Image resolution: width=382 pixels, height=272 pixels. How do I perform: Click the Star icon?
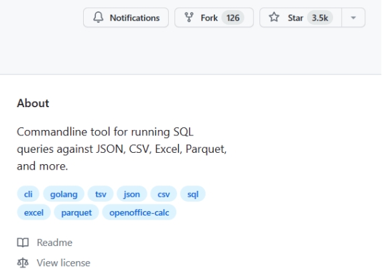[x=274, y=17]
